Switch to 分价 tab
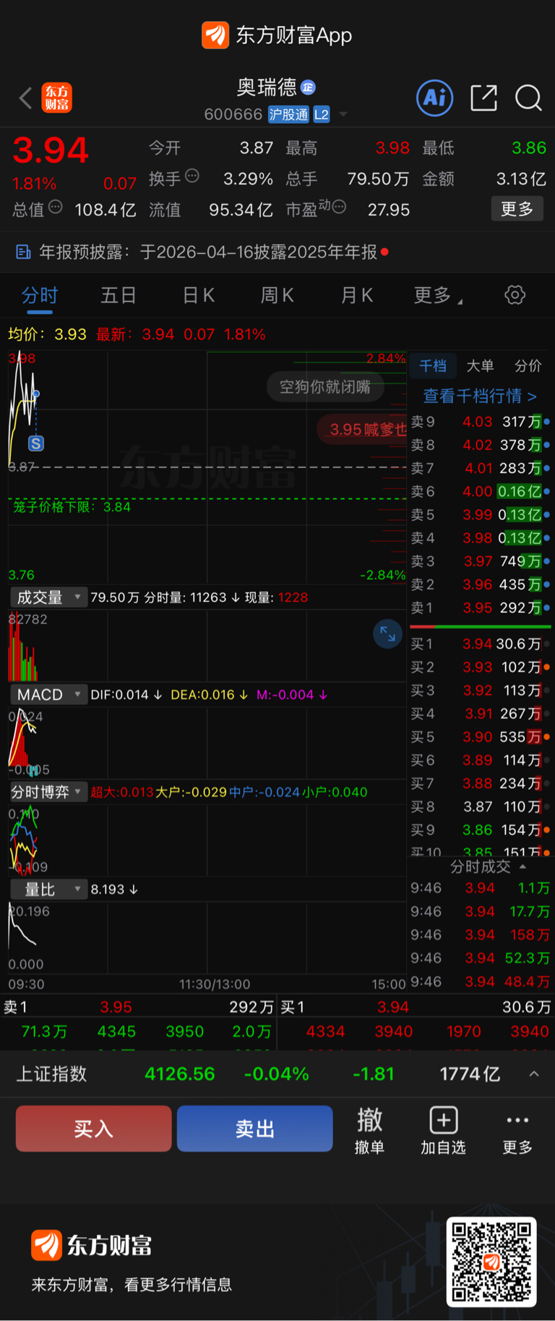 pyautogui.click(x=528, y=366)
